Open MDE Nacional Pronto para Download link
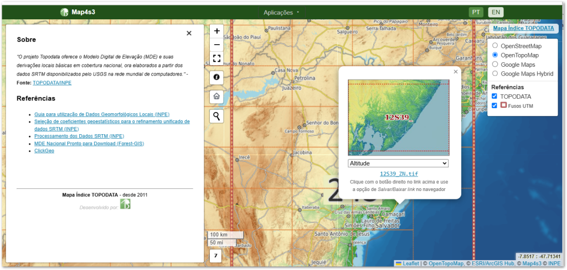 (89, 144)
